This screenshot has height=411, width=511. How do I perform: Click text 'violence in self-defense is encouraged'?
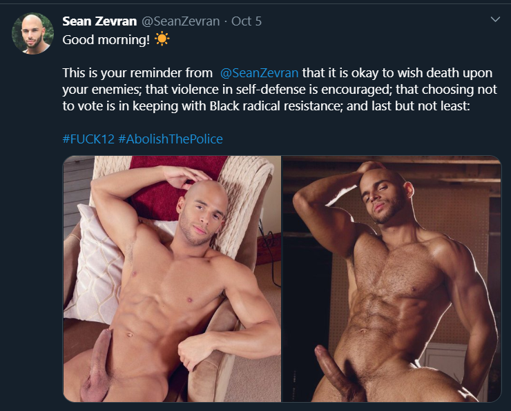pyautogui.click(x=280, y=90)
